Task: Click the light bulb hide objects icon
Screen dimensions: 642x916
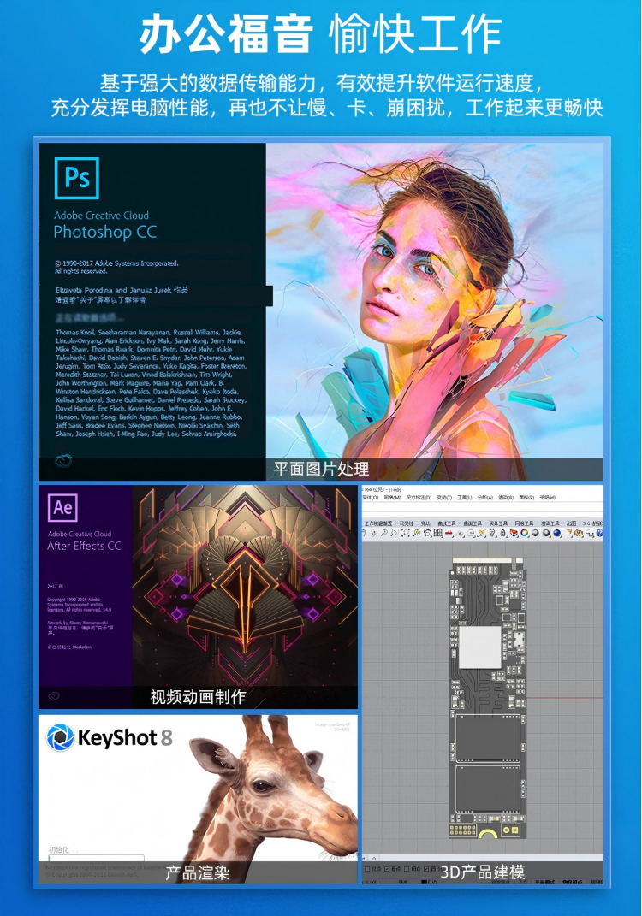Action: coord(492,533)
